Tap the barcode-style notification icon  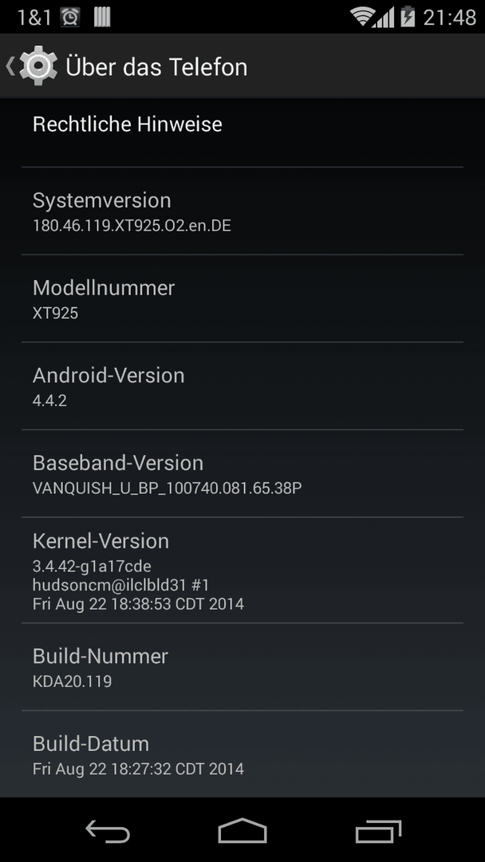point(102,18)
